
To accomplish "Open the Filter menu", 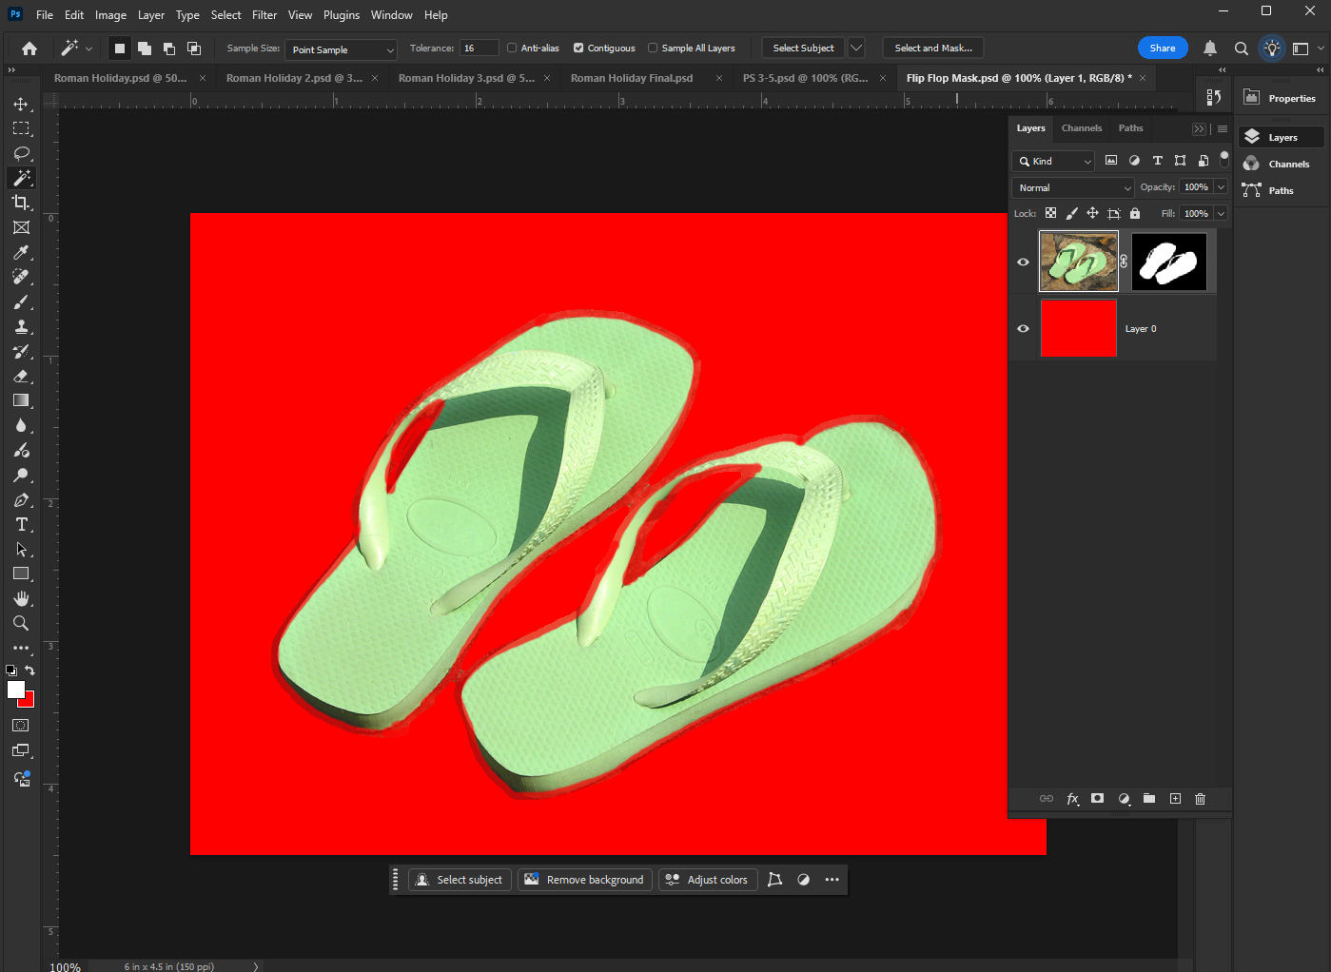I will (x=264, y=15).
